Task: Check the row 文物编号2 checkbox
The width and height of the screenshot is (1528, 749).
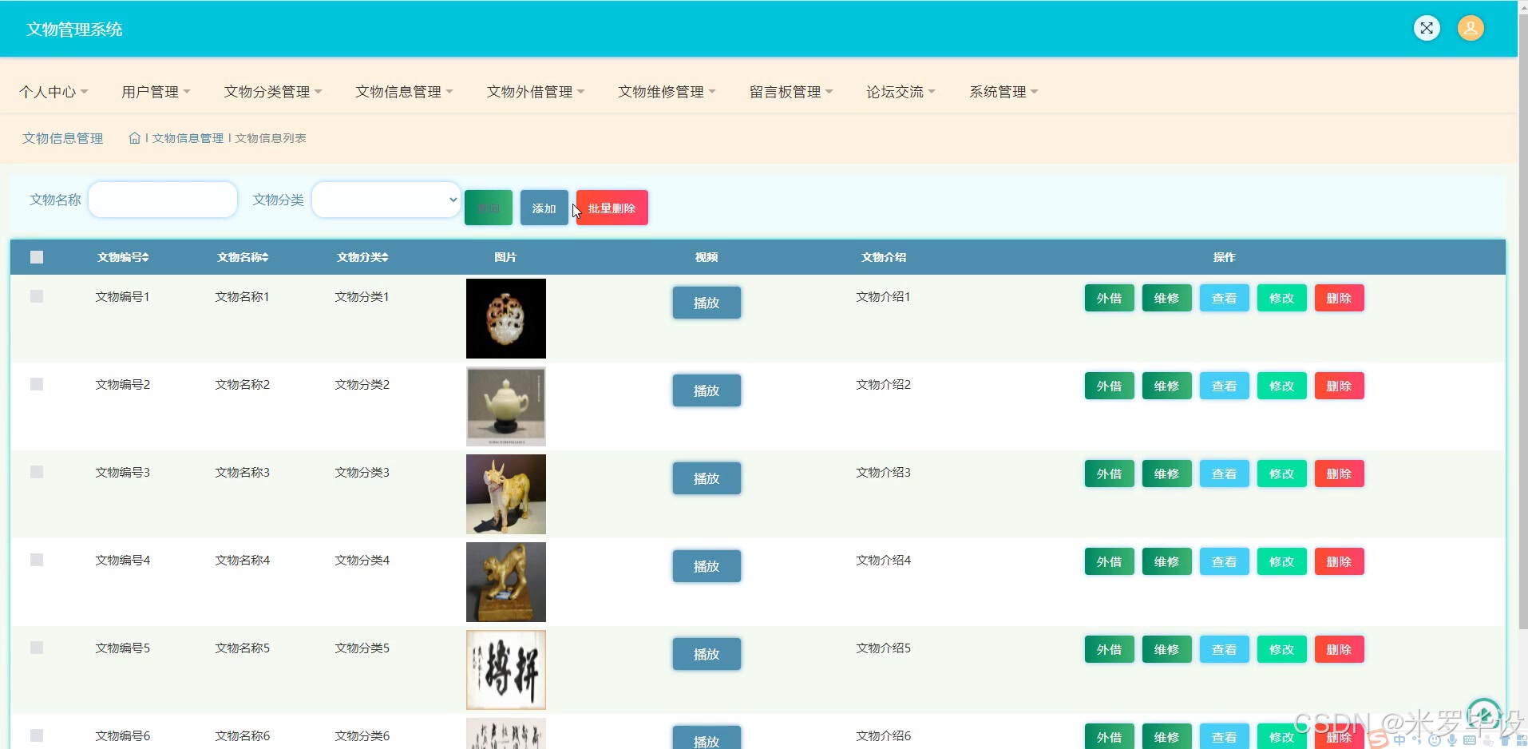Action: 37,384
